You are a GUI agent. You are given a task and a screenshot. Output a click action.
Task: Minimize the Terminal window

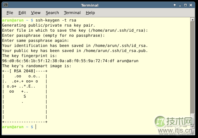click(180, 5)
